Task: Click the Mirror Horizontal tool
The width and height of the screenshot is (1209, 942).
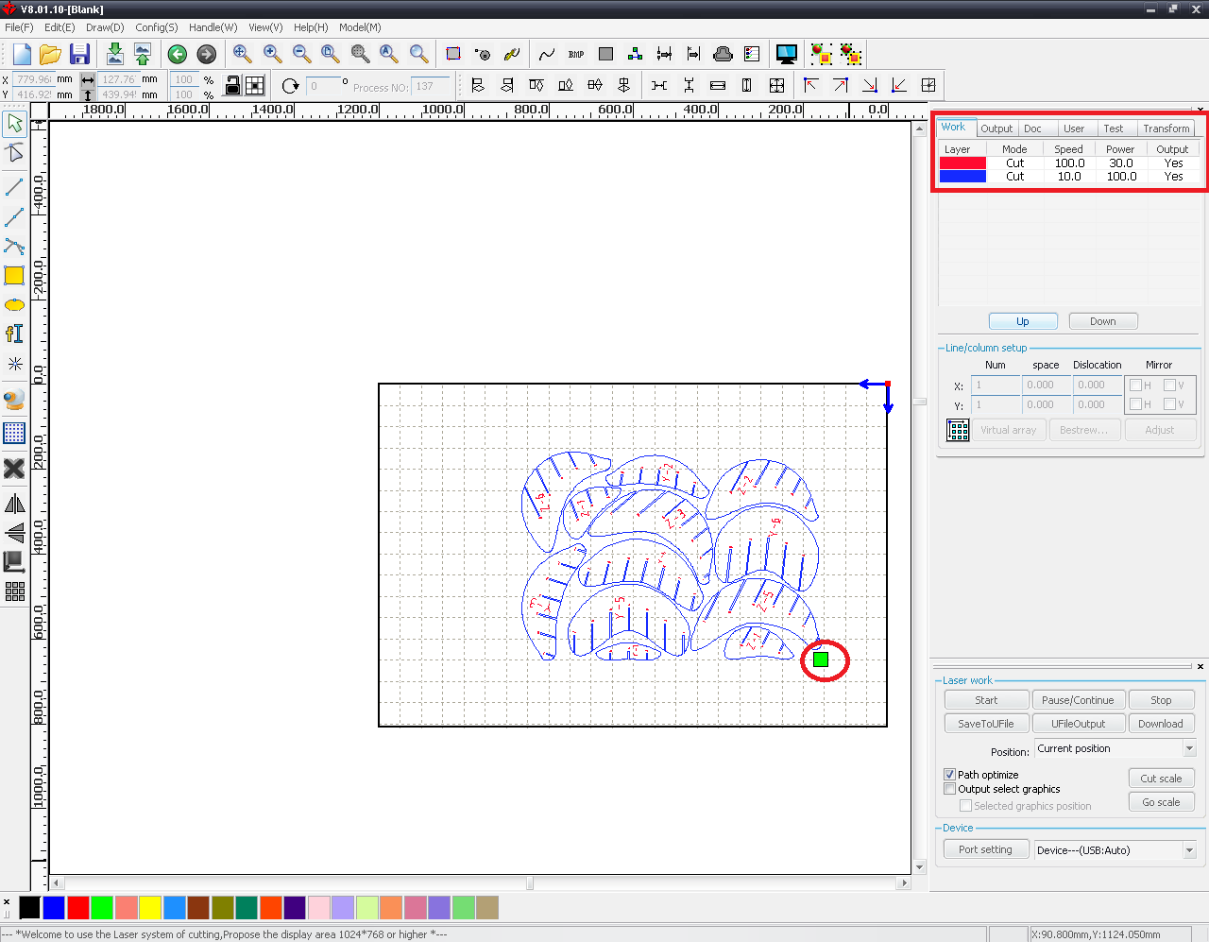Action: click(x=14, y=504)
